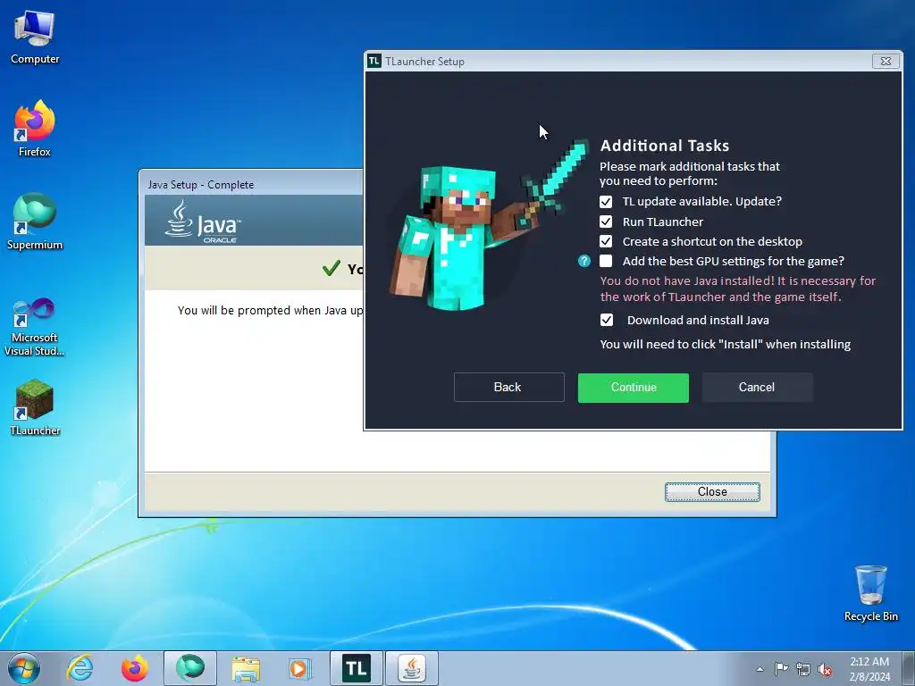Uncheck Download and install Java checkbox
This screenshot has width=915, height=686.
point(607,320)
